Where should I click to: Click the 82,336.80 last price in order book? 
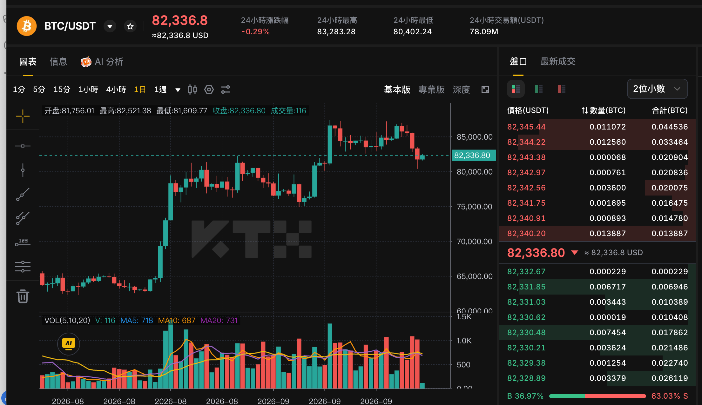pyautogui.click(x=536, y=253)
